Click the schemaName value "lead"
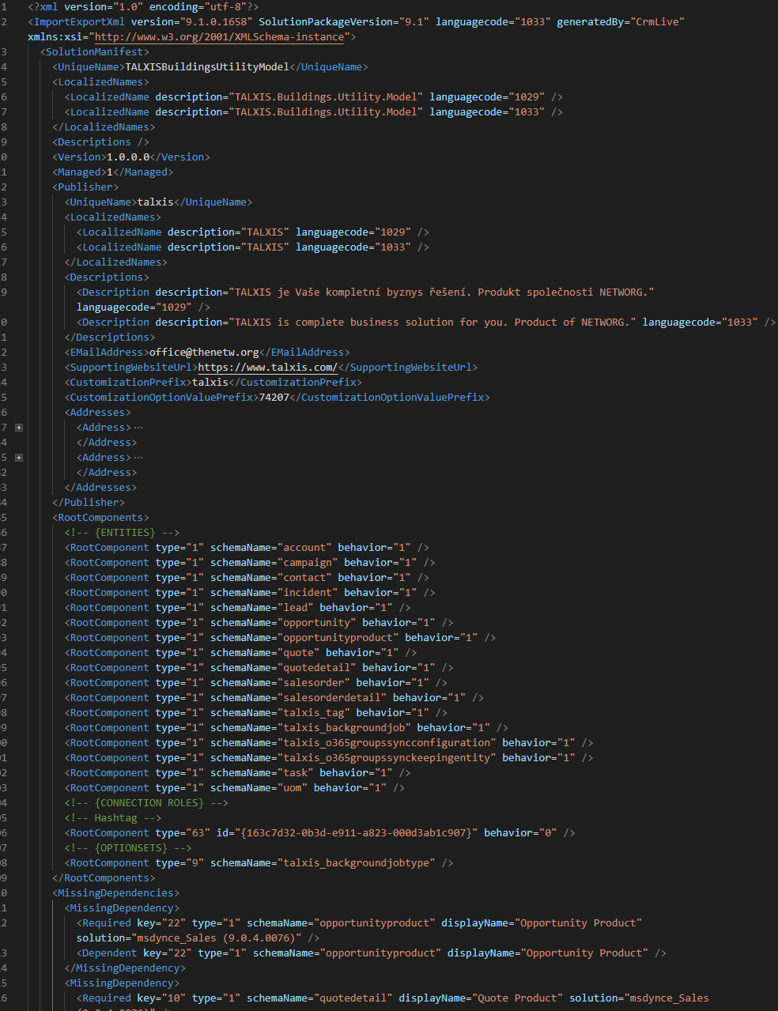 (296, 608)
